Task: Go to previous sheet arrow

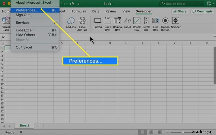Action: 4,126
